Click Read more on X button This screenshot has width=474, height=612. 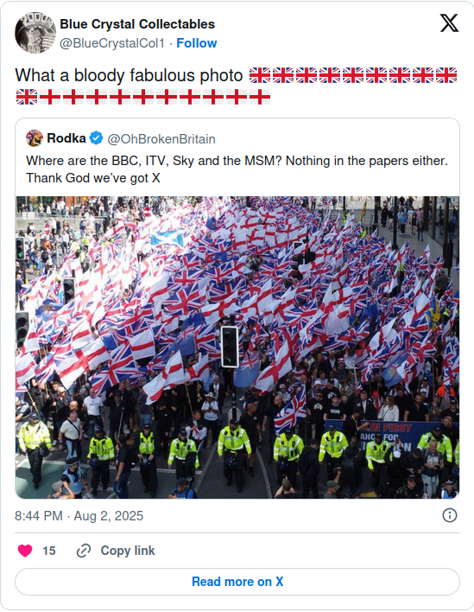point(237,582)
